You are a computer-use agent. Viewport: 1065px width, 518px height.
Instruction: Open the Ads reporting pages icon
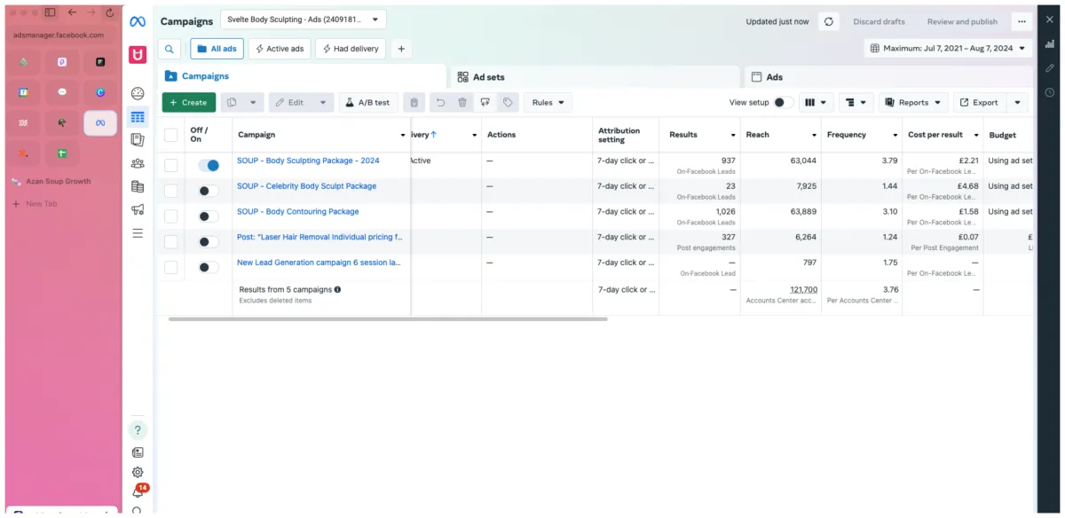click(138, 139)
